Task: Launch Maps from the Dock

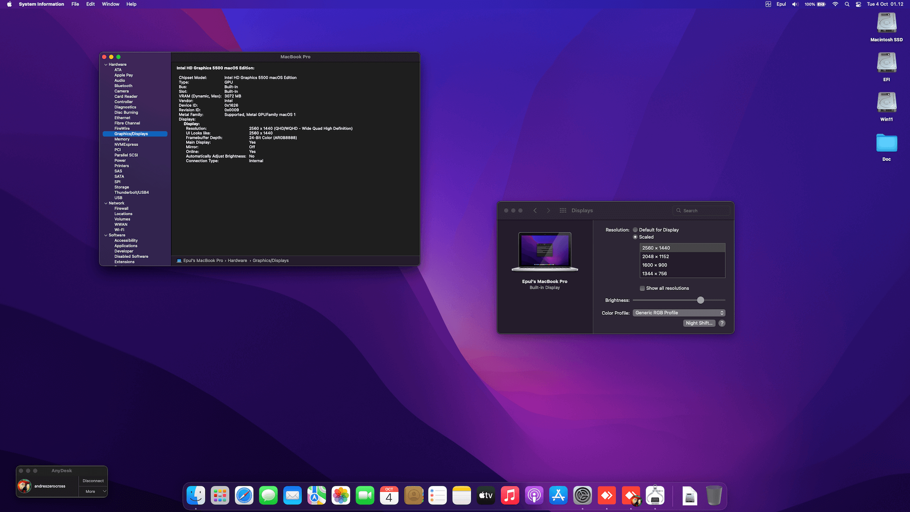Action: coord(317,495)
